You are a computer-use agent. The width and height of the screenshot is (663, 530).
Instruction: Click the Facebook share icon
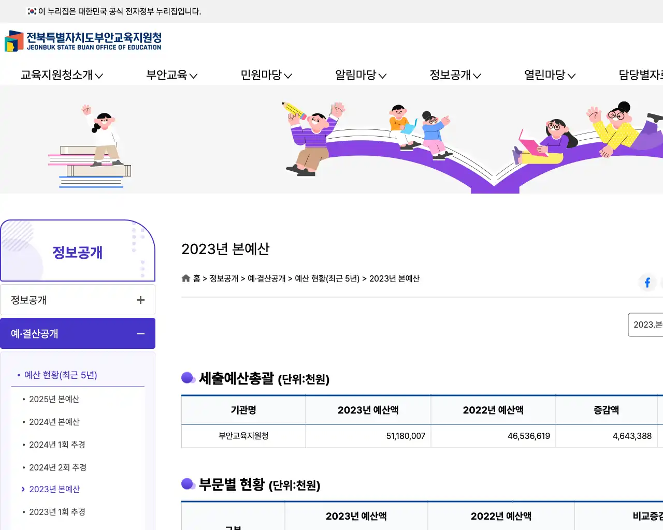(647, 282)
